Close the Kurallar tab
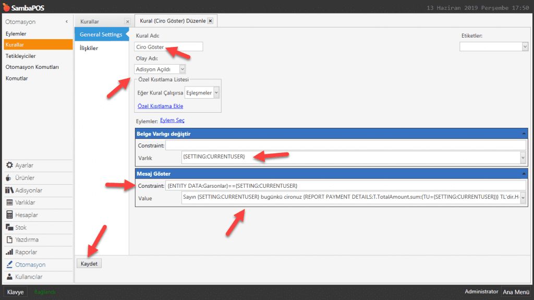The height and width of the screenshot is (300, 534). (x=127, y=21)
